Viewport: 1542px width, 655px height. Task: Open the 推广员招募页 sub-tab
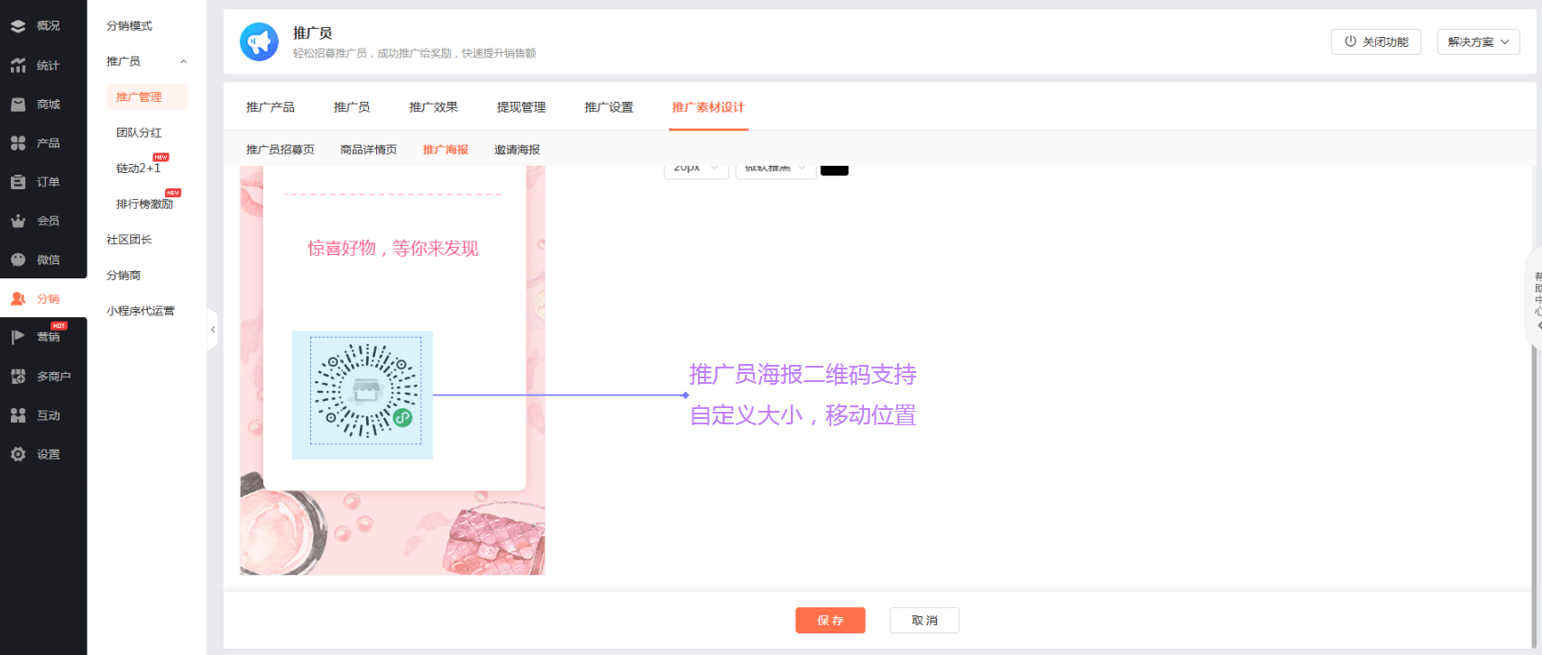(280, 150)
